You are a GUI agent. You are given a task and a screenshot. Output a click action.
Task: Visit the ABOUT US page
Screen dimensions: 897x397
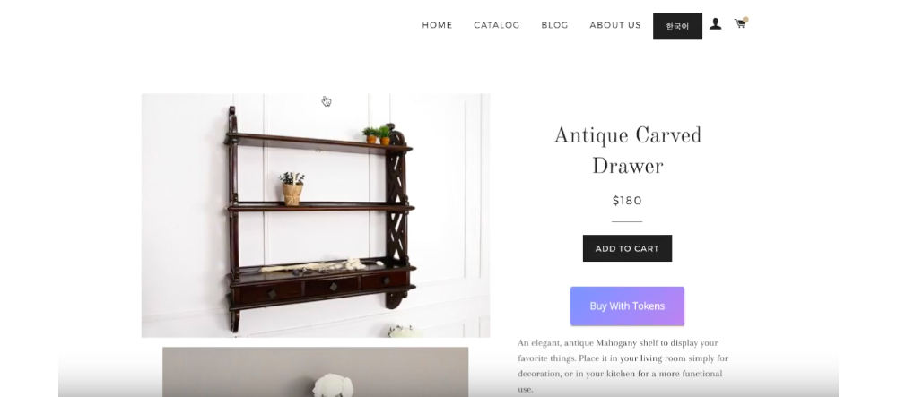point(615,25)
